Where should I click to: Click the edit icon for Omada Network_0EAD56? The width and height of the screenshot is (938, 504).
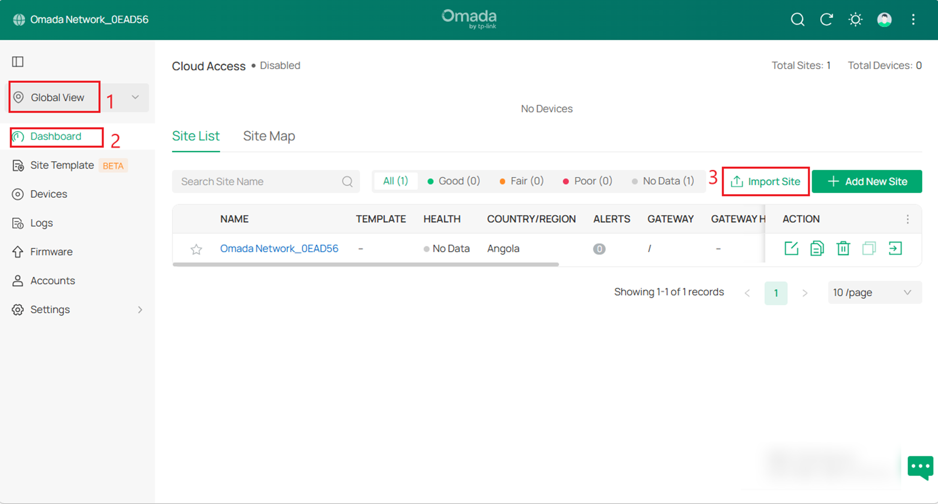791,248
